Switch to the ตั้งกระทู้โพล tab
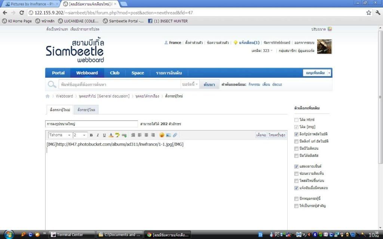Screen dimensions: 383x239 (86, 110)
